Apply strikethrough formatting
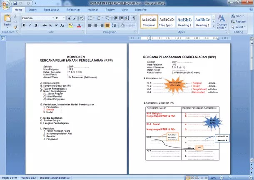 click(45, 25)
